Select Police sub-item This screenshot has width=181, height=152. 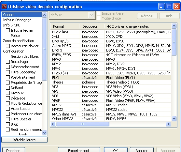[15, 36]
